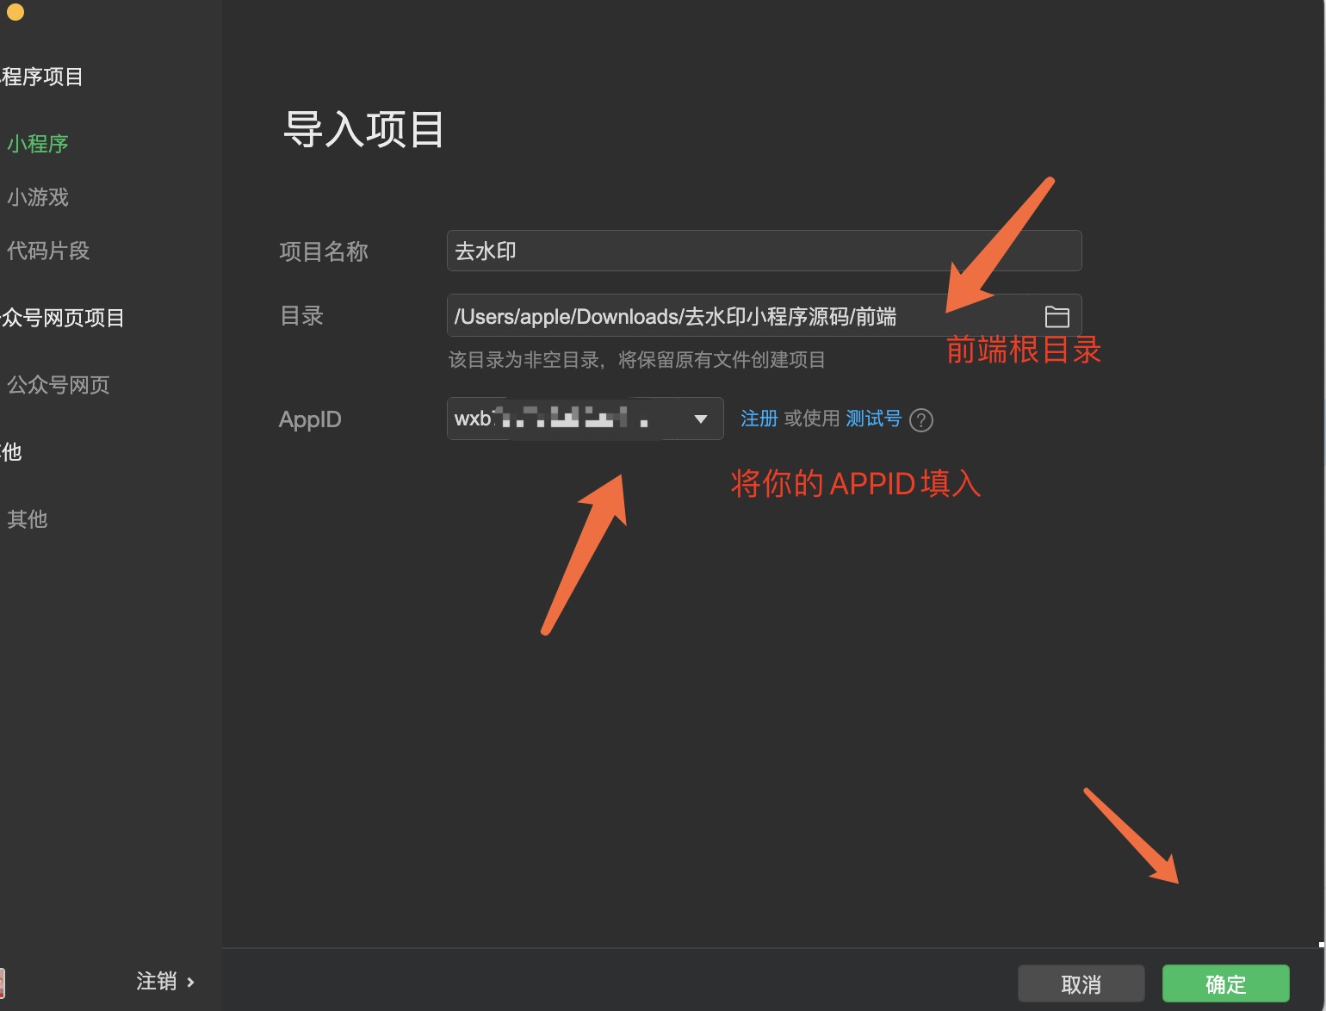Click the 目录 field label

coord(301,316)
